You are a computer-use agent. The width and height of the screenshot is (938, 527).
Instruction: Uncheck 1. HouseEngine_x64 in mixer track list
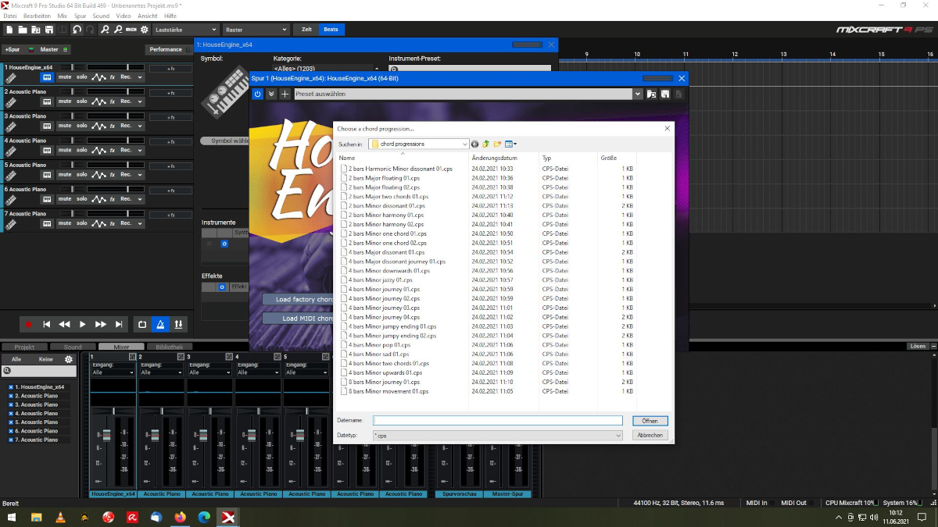click(11, 387)
